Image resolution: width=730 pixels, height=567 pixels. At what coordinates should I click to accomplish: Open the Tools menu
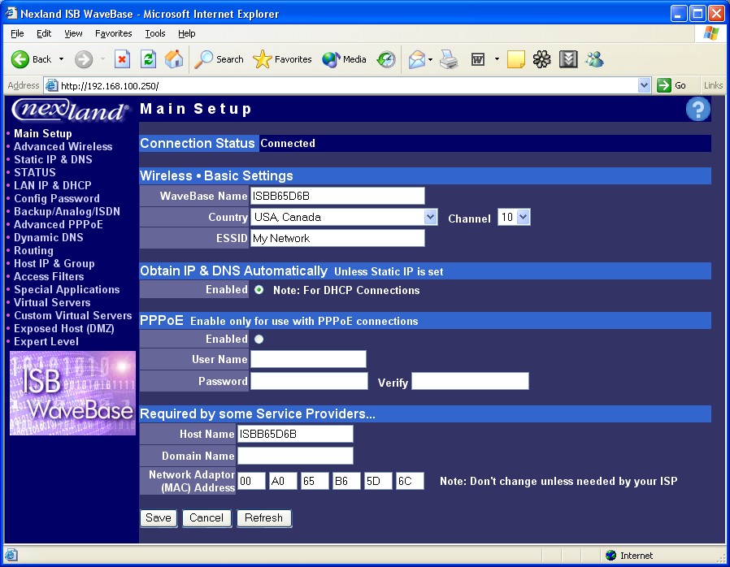(155, 33)
